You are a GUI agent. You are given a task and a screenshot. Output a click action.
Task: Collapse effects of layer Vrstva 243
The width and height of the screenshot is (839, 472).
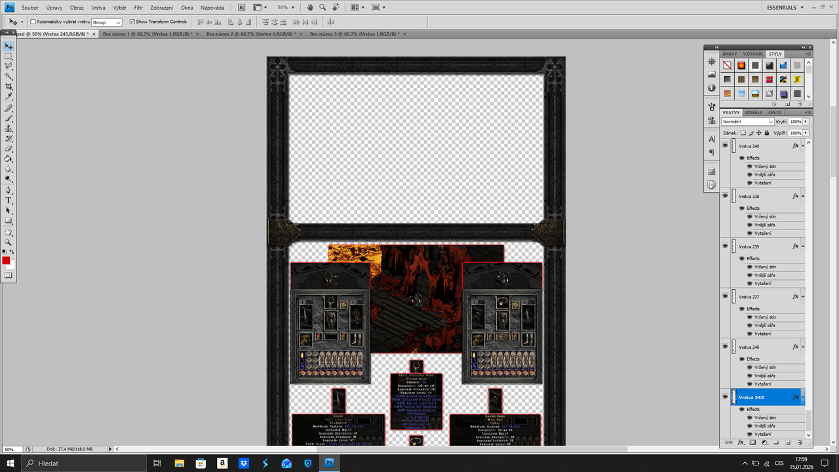coord(803,397)
